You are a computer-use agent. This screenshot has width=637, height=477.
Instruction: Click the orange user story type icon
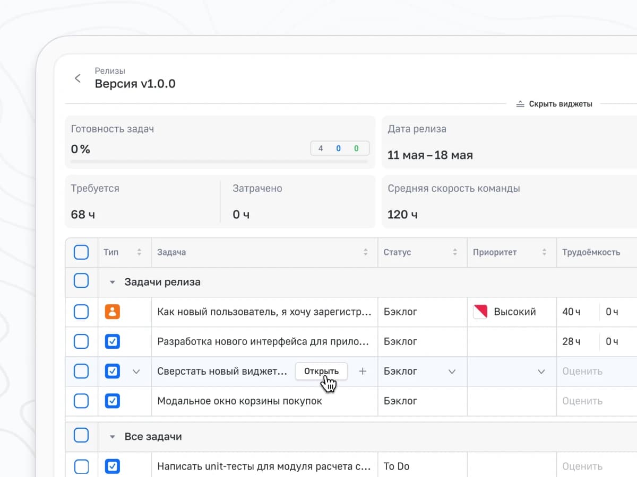point(112,312)
